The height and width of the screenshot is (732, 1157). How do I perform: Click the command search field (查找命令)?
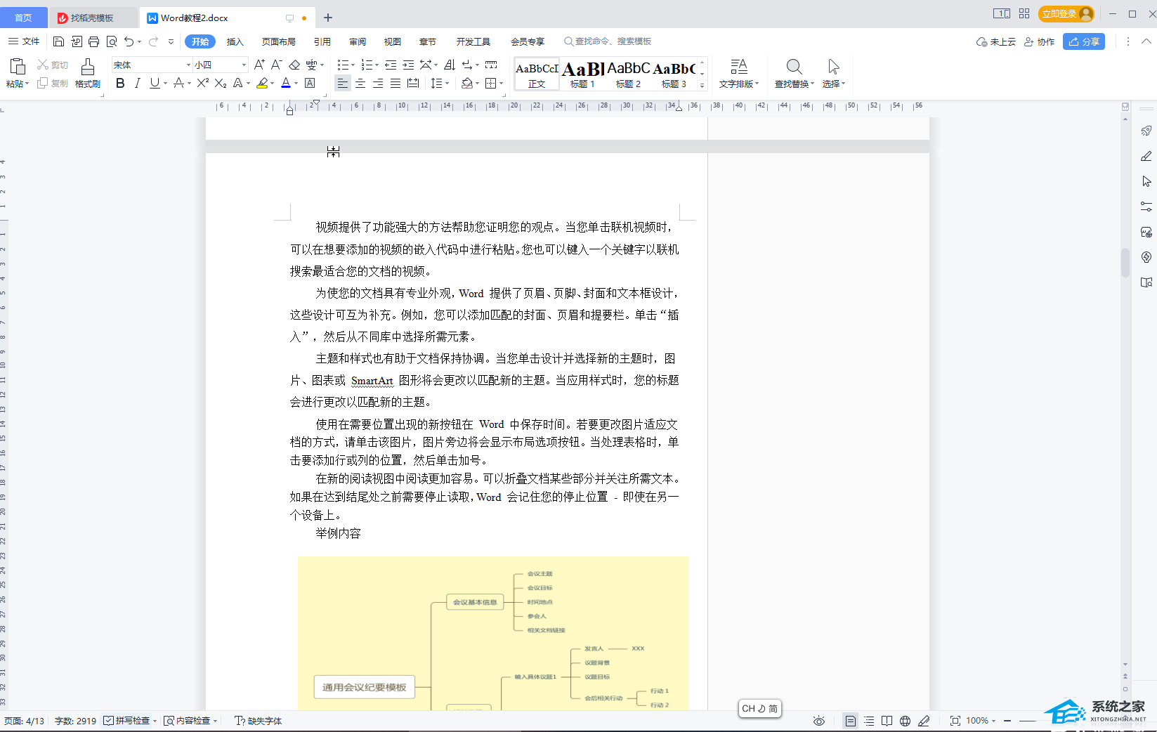click(612, 41)
